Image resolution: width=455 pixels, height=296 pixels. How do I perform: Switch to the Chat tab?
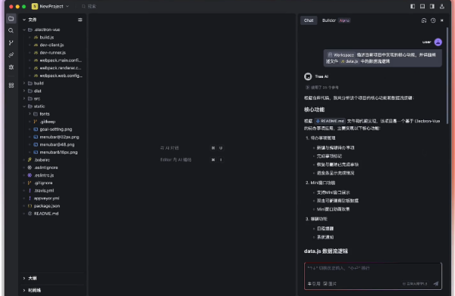pyautogui.click(x=309, y=20)
